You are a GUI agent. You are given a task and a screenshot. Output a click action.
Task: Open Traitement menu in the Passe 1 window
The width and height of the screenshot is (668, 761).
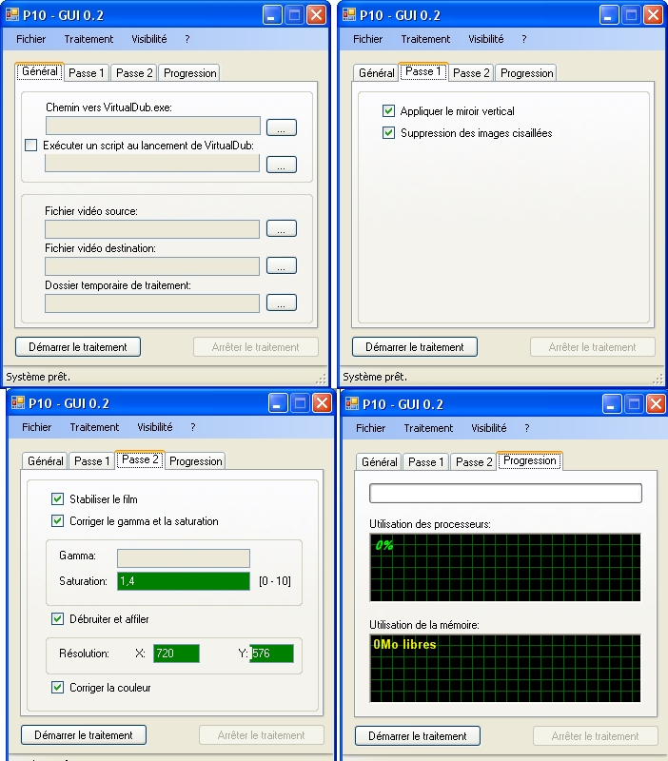pos(425,39)
